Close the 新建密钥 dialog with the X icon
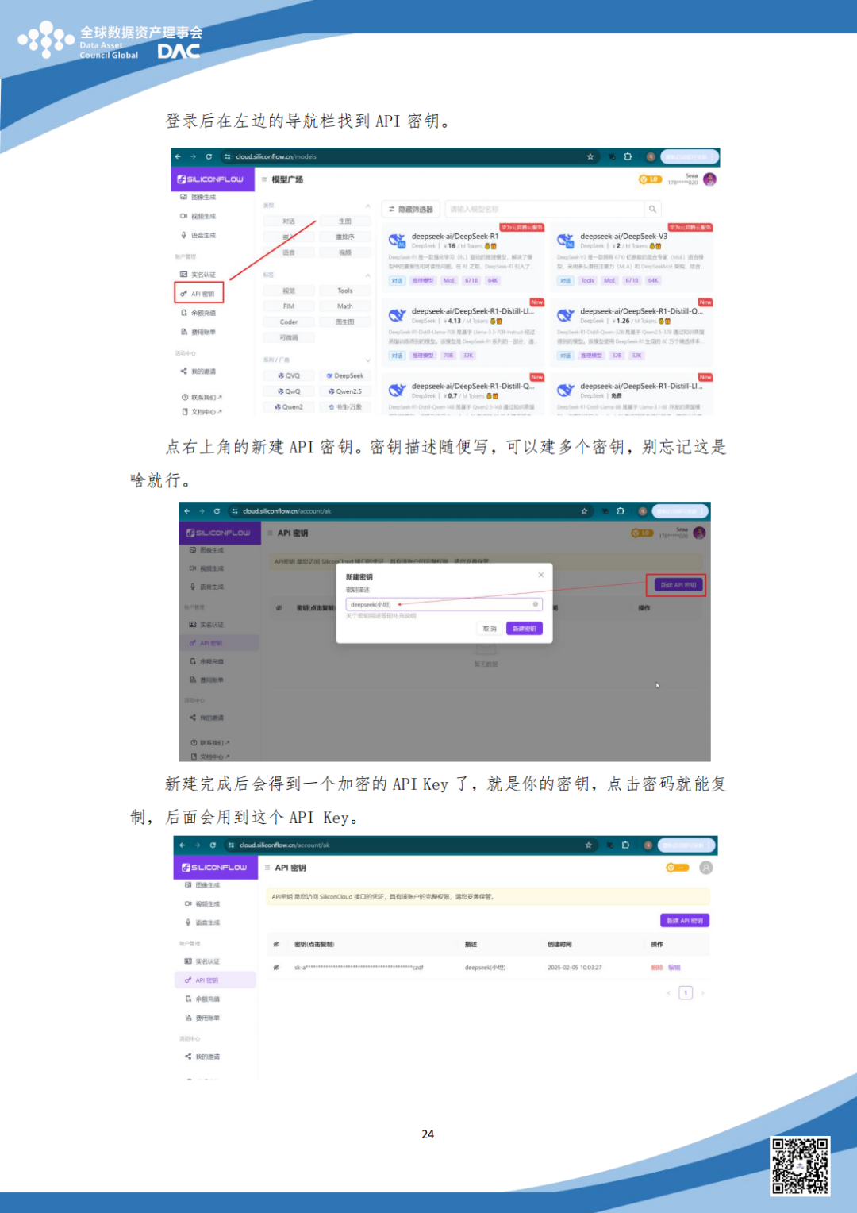This screenshot has width=857, height=1213. [541, 575]
